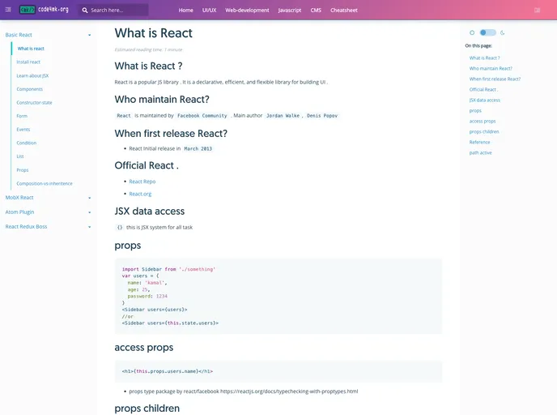Viewport: 557px width, 415px height.
Task: Go to the Cheatsheet nav item
Action: (344, 11)
